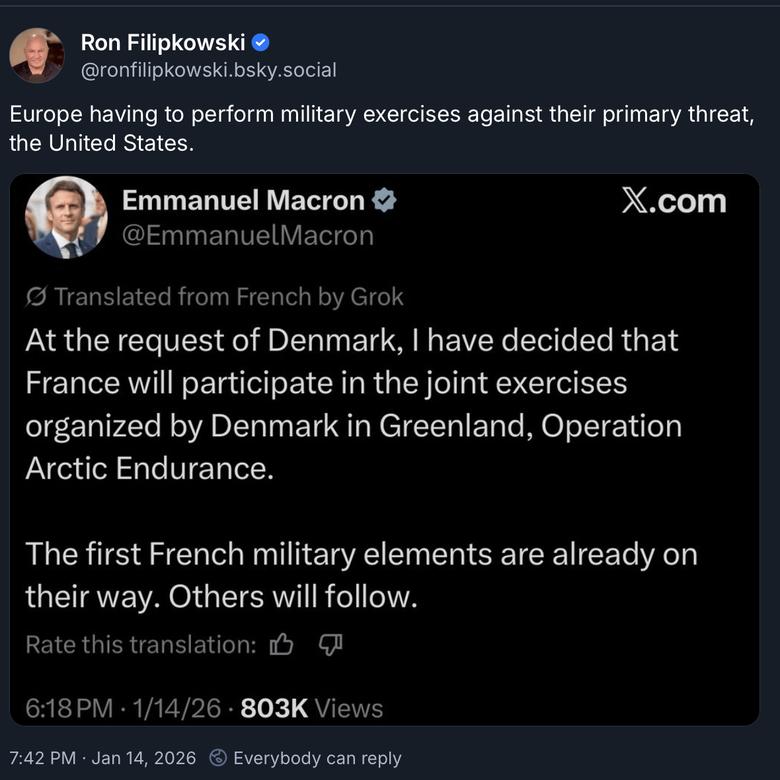Click the Emmanuel Macron name in the embed

tap(243, 200)
